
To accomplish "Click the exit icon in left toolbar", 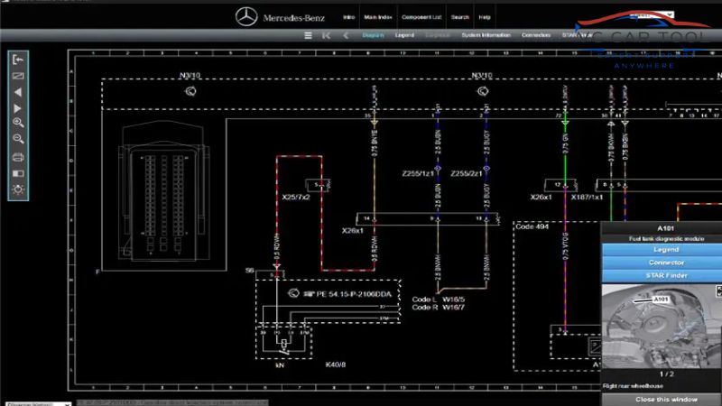I will 18,60.
